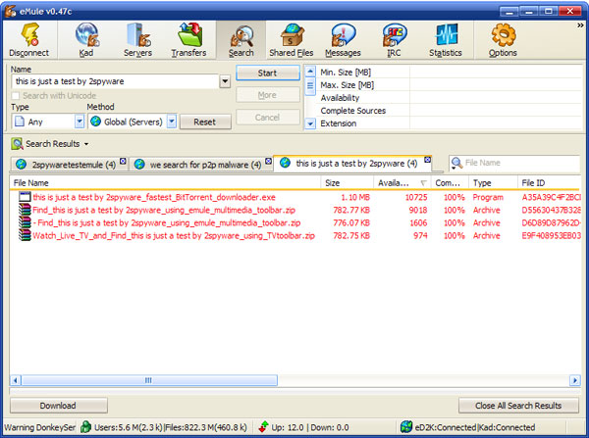The height and width of the screenshot is (438, 589).
Task: Open the Servers window
Action: 137,40
